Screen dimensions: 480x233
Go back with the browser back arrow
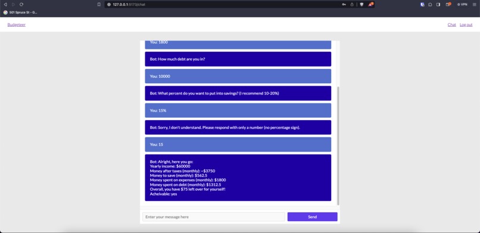click(5, 5)
